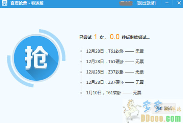Log out via 退出登录 link
183x123 pixels.
pyautogui.click(x=146, y=3)
